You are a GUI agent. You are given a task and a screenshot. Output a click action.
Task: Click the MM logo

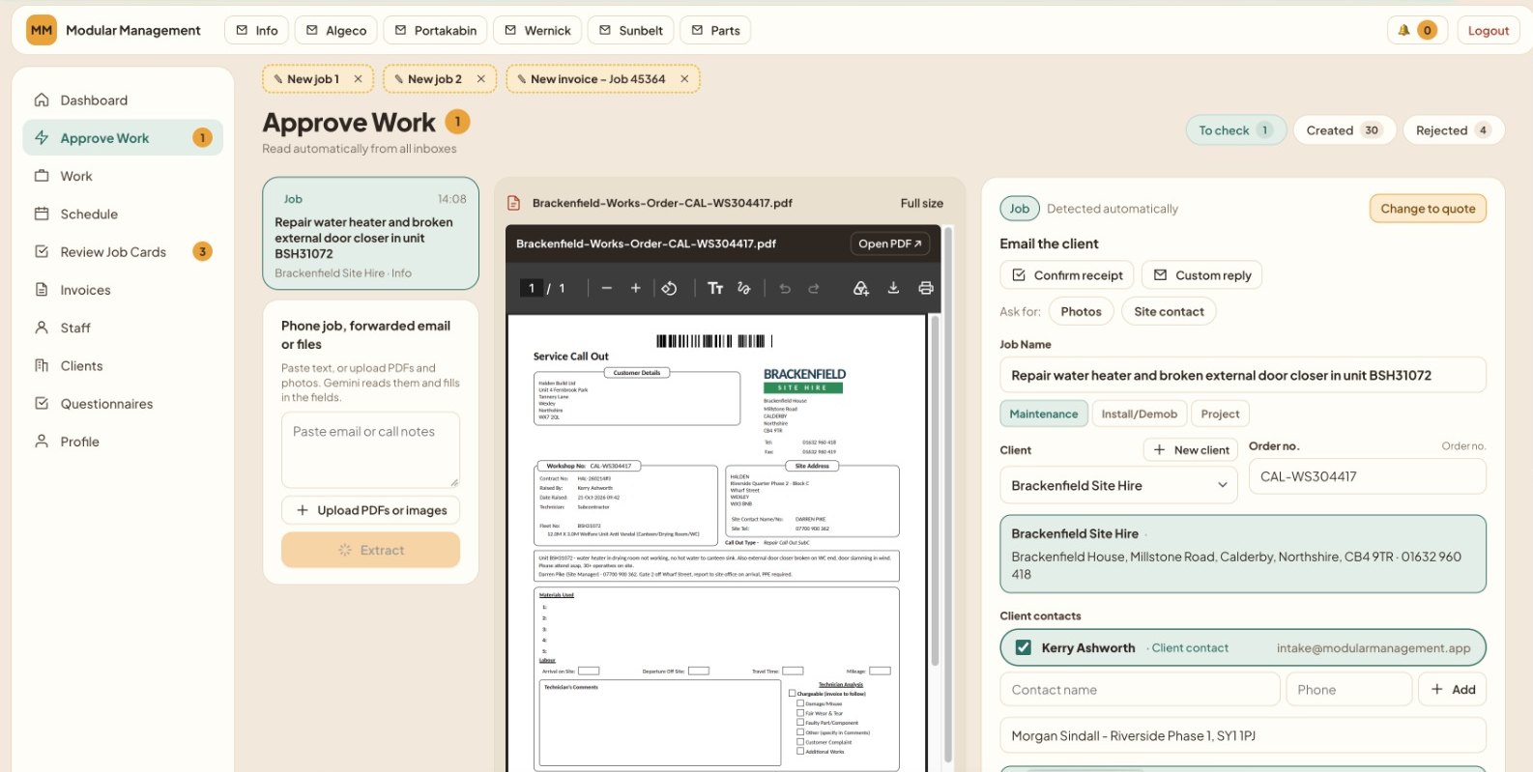pyautogui.click(x=42, y=30)
